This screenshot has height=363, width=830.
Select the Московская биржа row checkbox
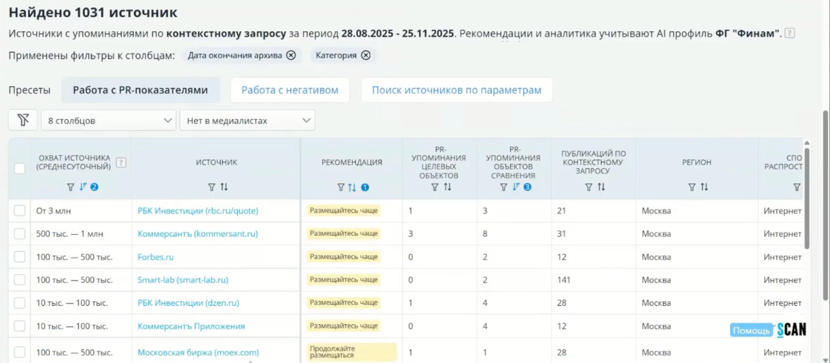20,352
